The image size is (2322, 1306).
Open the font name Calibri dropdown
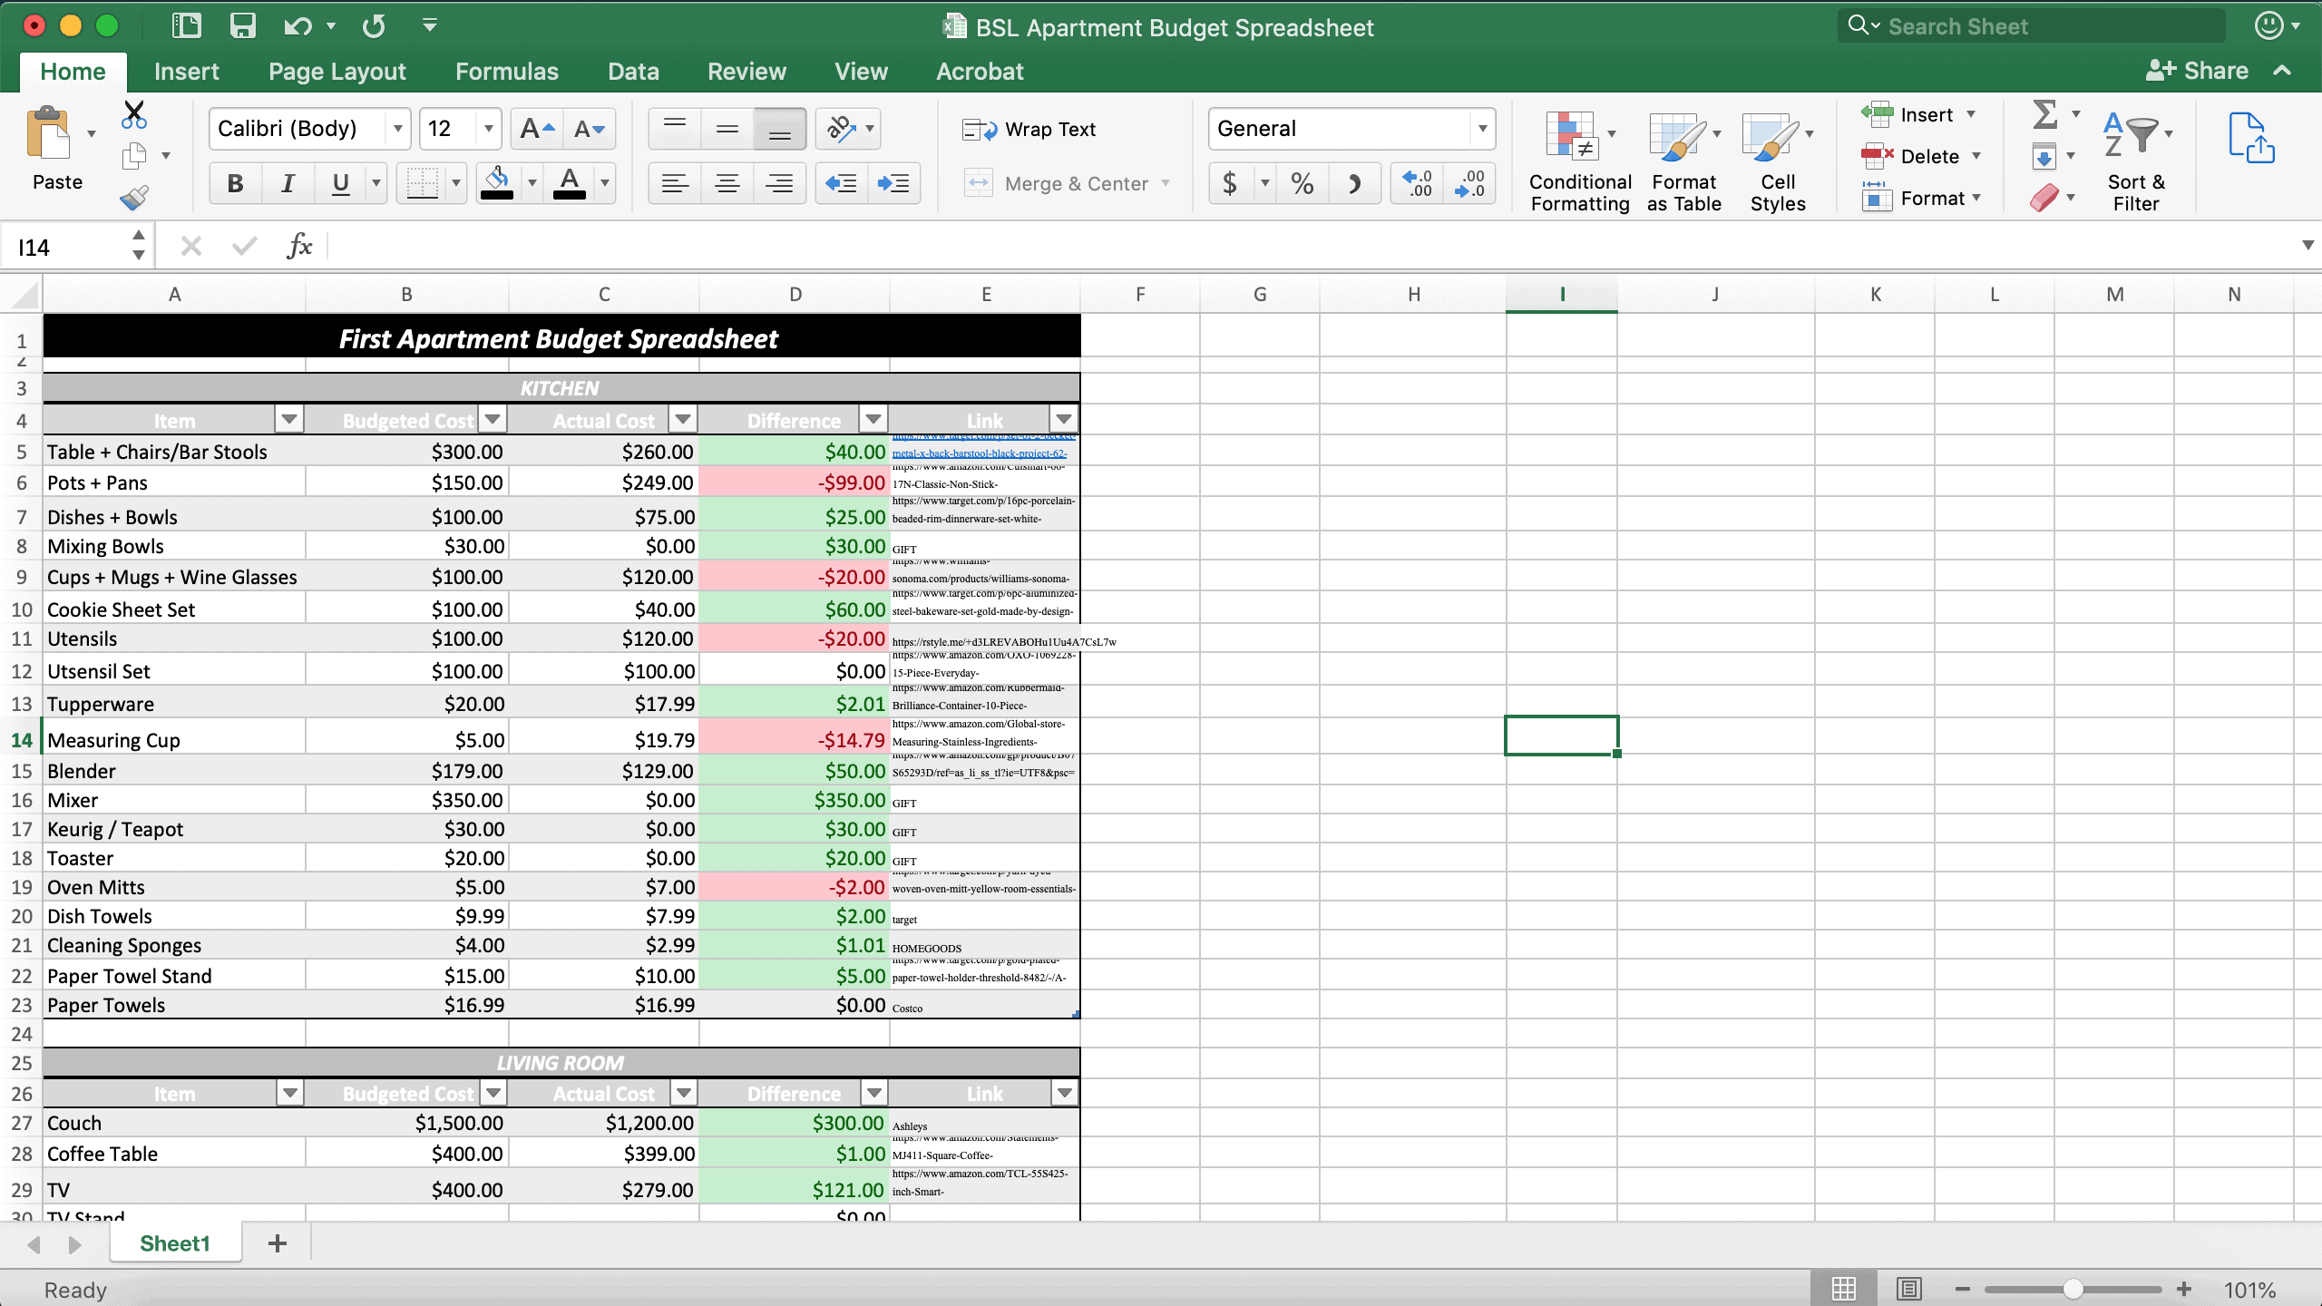397,129
